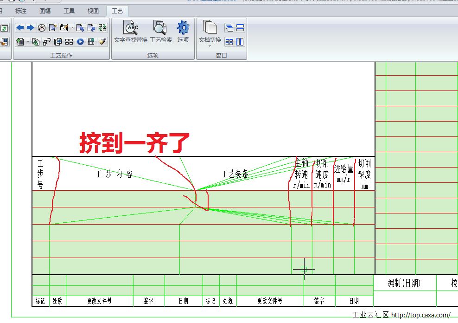Click the brush format painter icon

point(102,41)
